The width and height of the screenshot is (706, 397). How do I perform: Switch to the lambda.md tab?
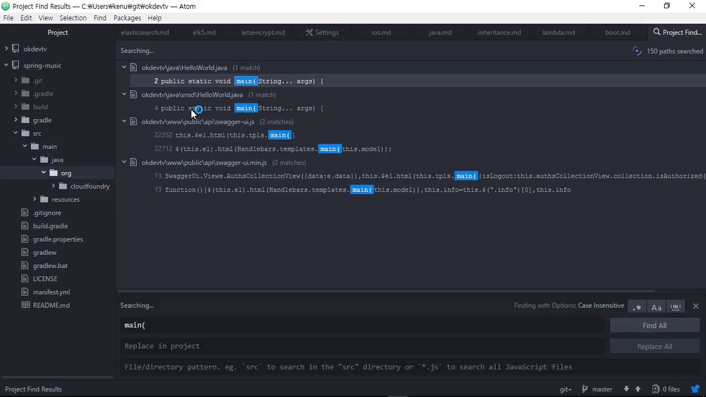(558, 33)
